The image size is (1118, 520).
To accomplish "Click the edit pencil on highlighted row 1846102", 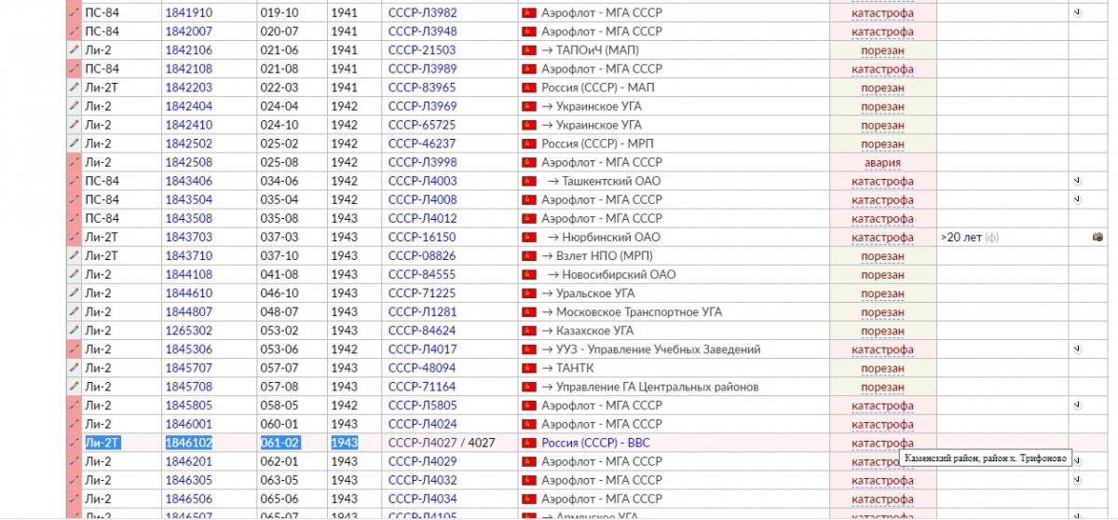I will point(74,443).
